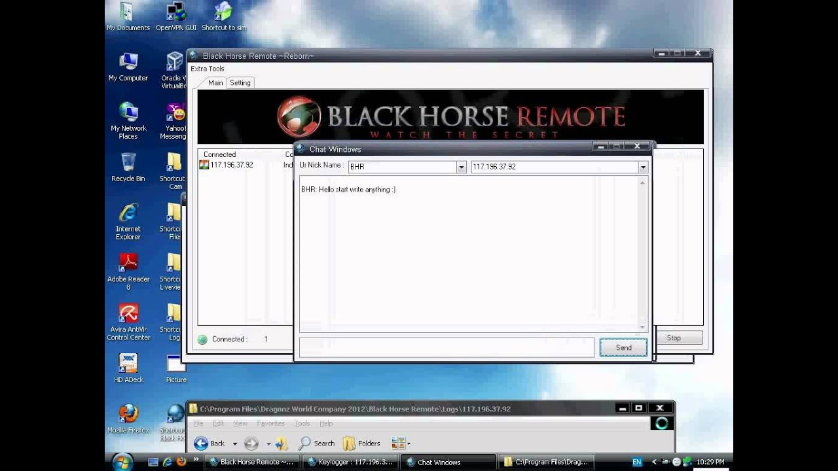Viewport: 838px width, 471px height.
Task: Open the File menu in Explorer
Action: [198, 423]
